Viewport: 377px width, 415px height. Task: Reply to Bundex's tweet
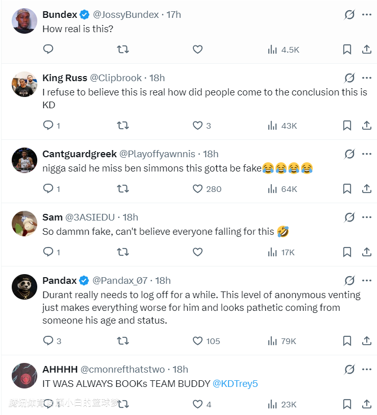(x=48, y=50)
